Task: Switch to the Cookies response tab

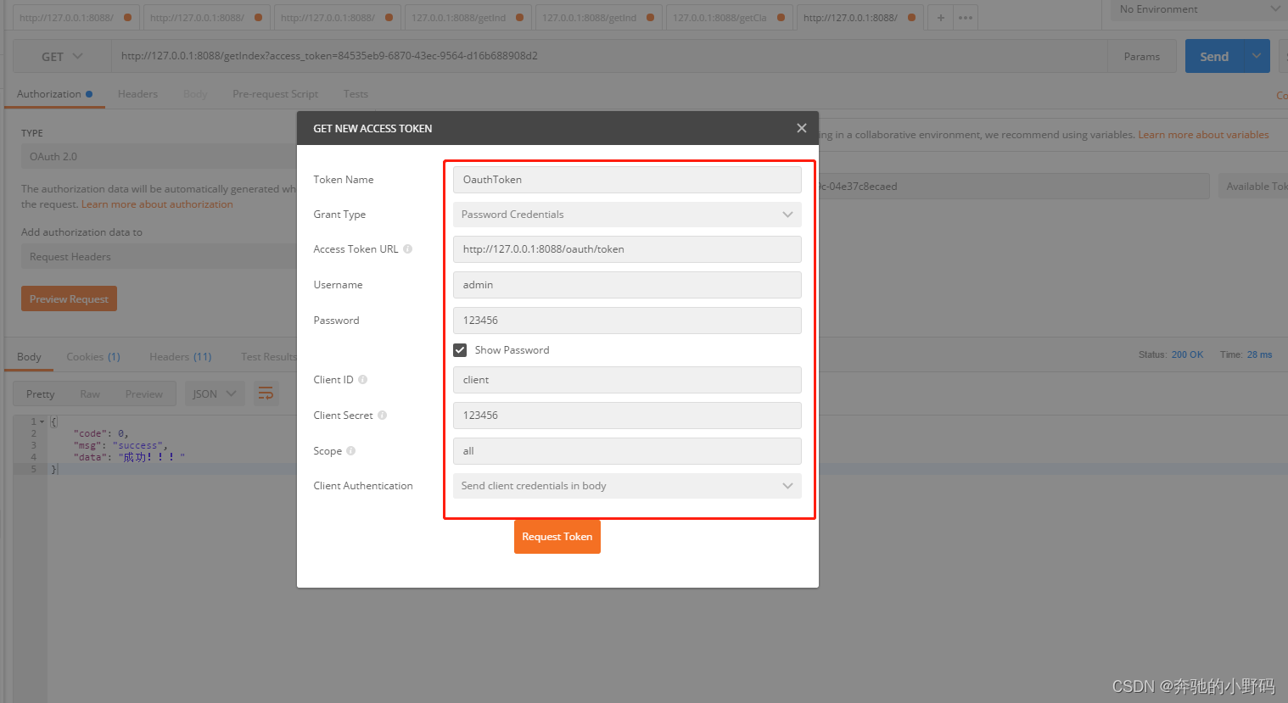Action: click(x=92, y=356)
